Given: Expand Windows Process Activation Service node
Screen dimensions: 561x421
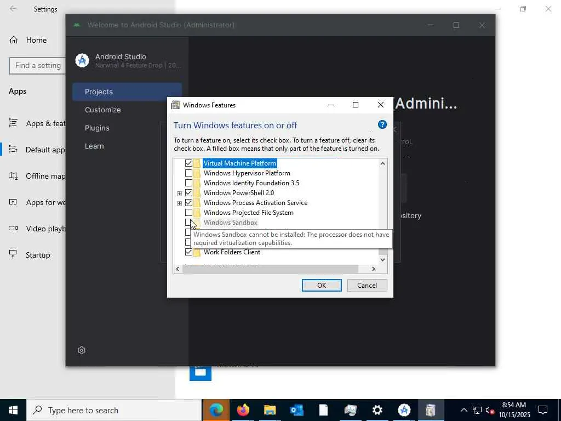Looking at the screenshot, I should (x=179, y=204).
